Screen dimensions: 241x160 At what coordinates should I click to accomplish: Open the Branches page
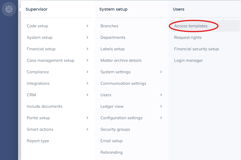[x=109, y=26]
